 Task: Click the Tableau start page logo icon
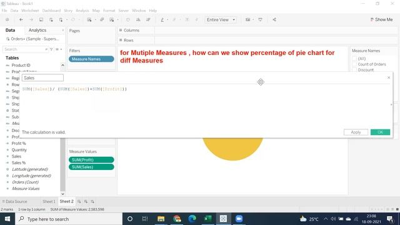(x=7, y=19)
